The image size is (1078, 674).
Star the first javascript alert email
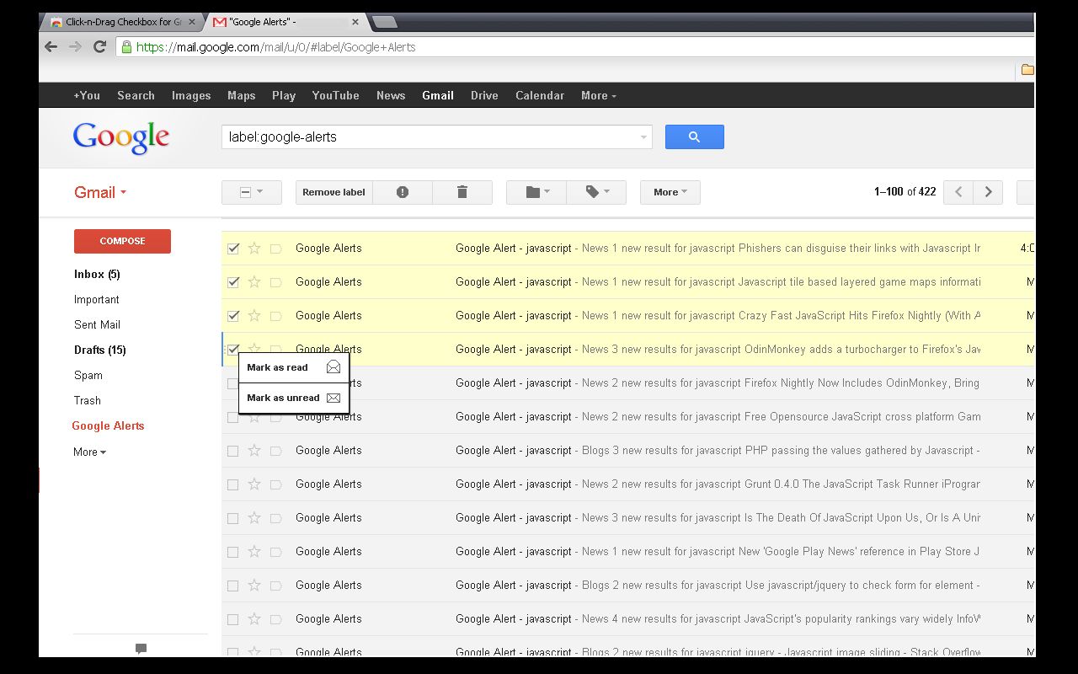click(254, 249)
